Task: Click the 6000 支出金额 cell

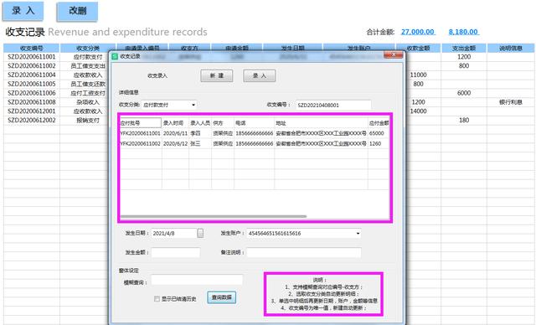Action: (x=464, y=93)
